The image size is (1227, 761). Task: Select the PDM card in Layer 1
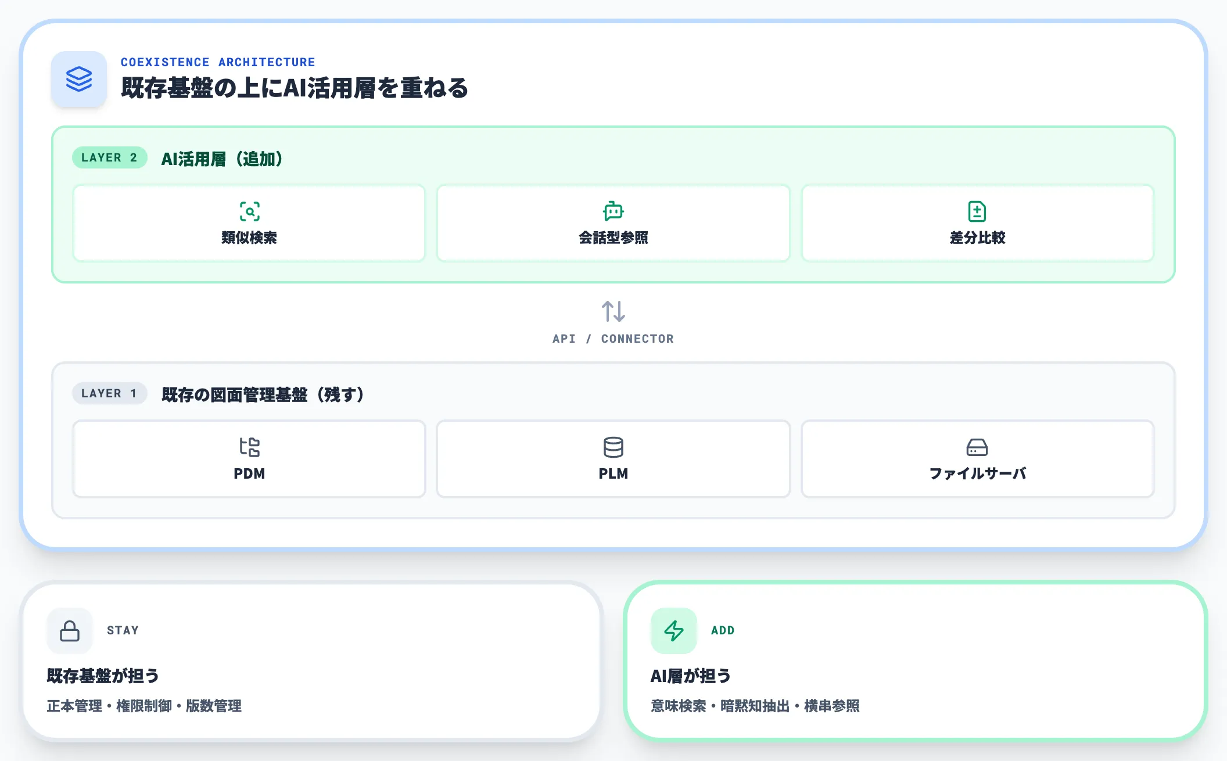point(250,459)
